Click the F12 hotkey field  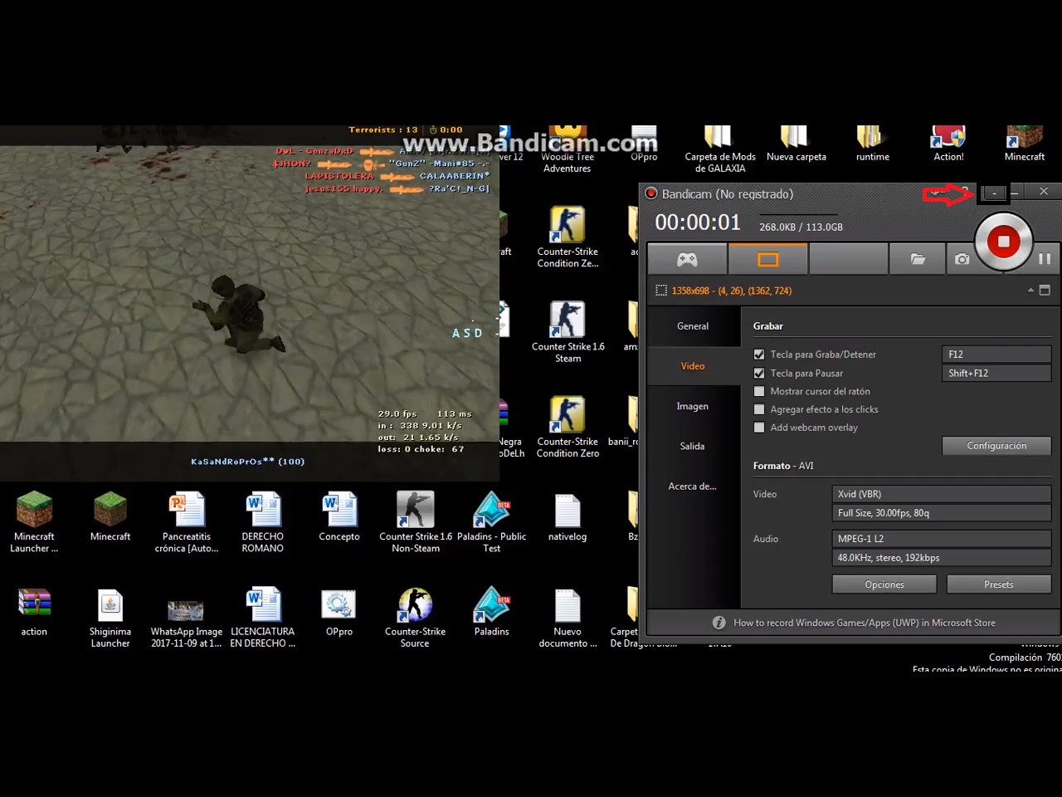pyautogui.click(x=996, y=354)
